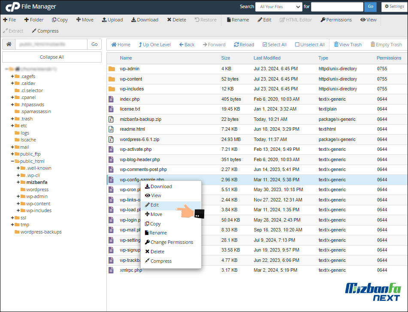Click the Collapse All button
The width and height of the screenshot is (408, 312).
tap(52, 57)
